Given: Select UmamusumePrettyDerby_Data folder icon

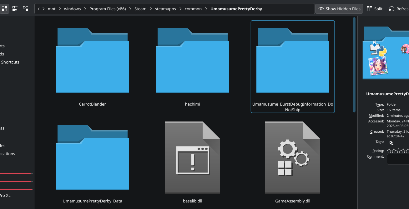Looking at the screenshot, I should coord(93,158).
